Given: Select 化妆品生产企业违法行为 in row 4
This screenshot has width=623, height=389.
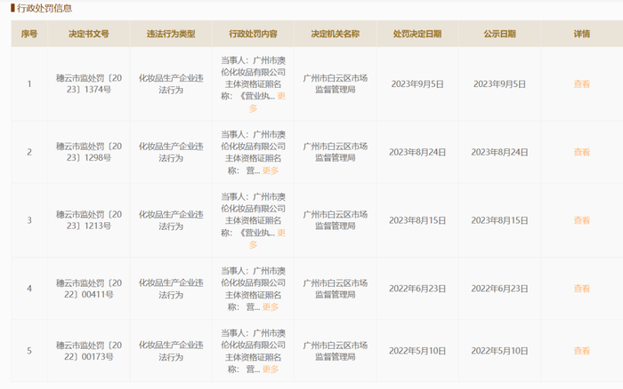Looking at the screenshot, I should 171,289.
